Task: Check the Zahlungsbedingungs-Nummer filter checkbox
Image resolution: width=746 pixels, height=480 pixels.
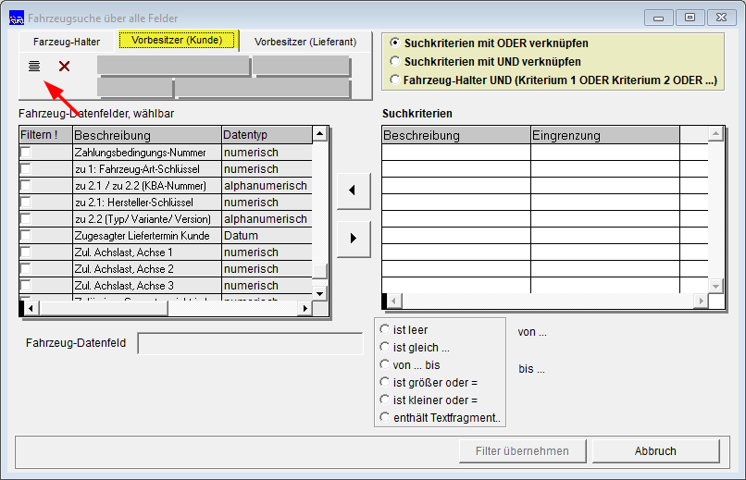Action: click(x=26, y=152)
